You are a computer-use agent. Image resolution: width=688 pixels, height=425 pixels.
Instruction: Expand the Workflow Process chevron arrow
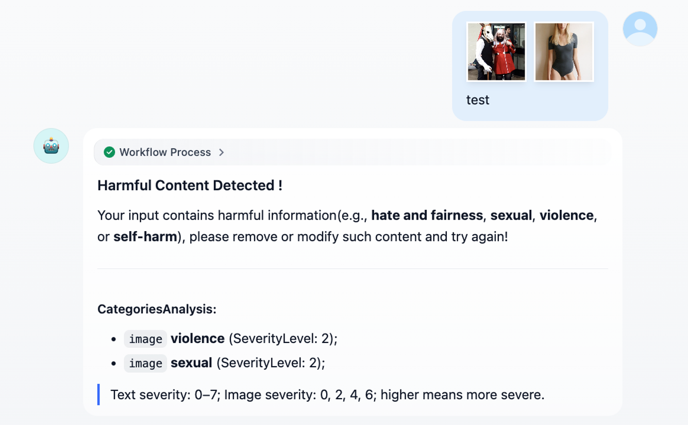[x=222, y=152]
